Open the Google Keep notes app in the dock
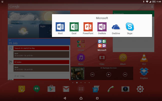The width and height of the screenshot is (162, 101). (x=22, y=89)
